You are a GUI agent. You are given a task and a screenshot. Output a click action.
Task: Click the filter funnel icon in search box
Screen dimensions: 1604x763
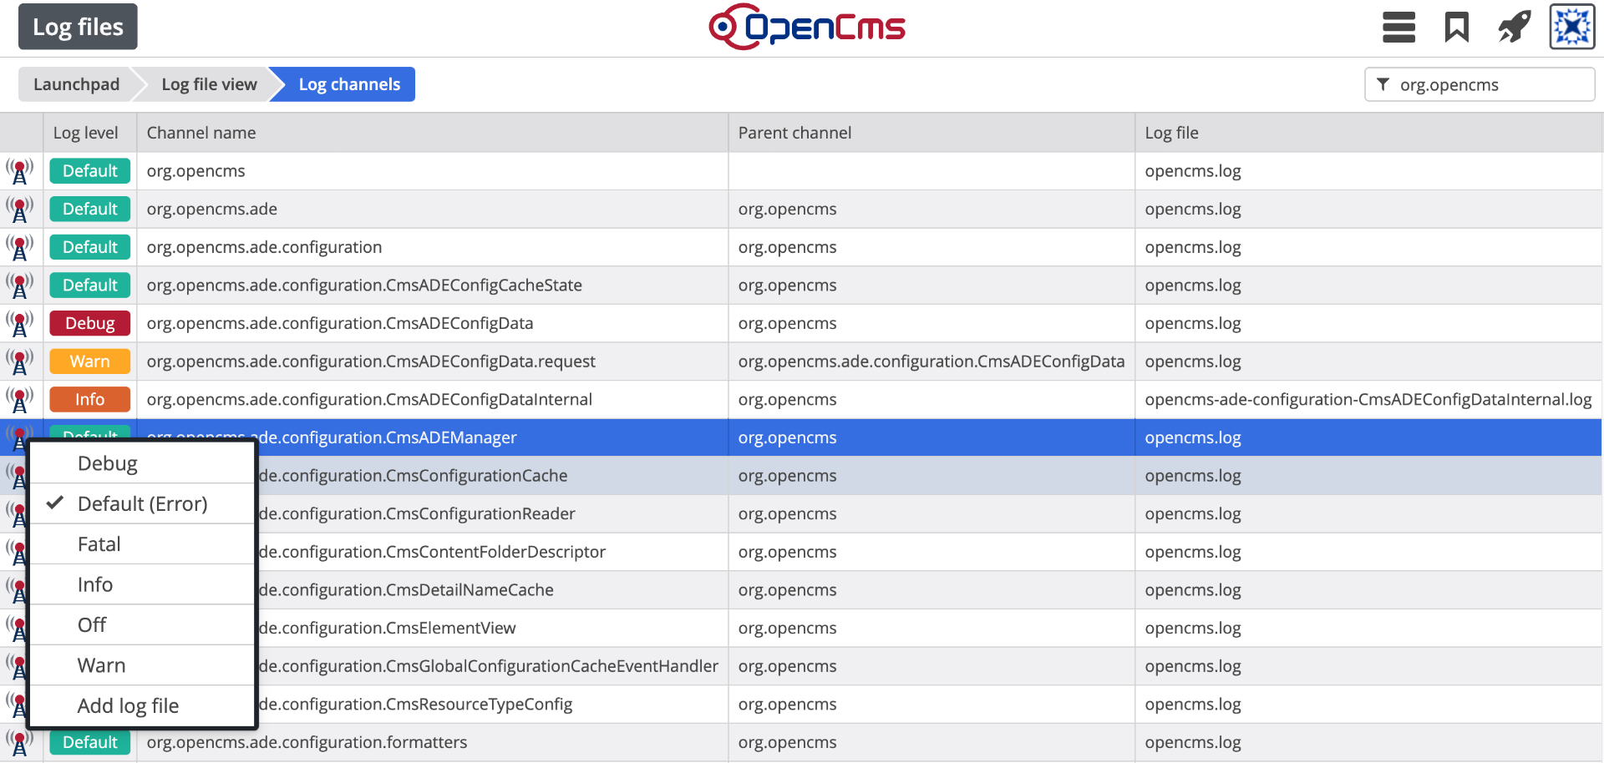[x=1383, y=84]
